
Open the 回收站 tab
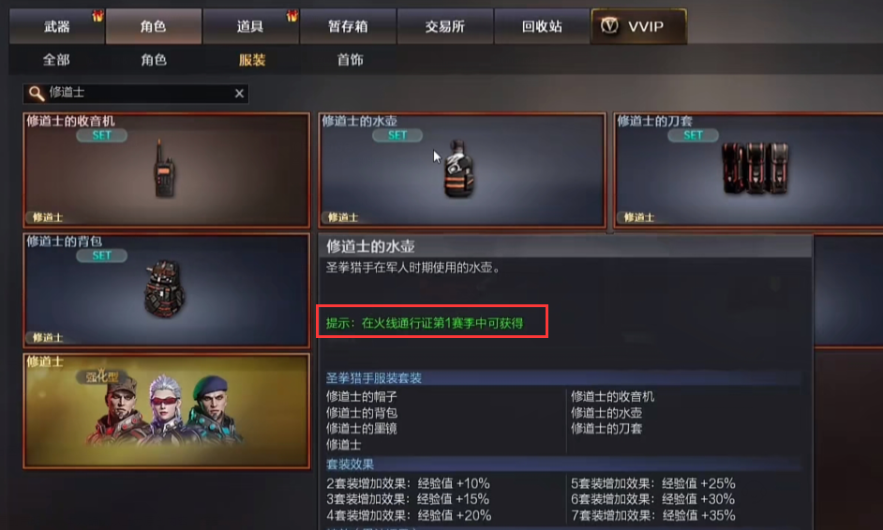click(x=542, y=26)
